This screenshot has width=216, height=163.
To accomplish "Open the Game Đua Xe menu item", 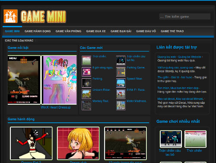I will tap(96, 31).
